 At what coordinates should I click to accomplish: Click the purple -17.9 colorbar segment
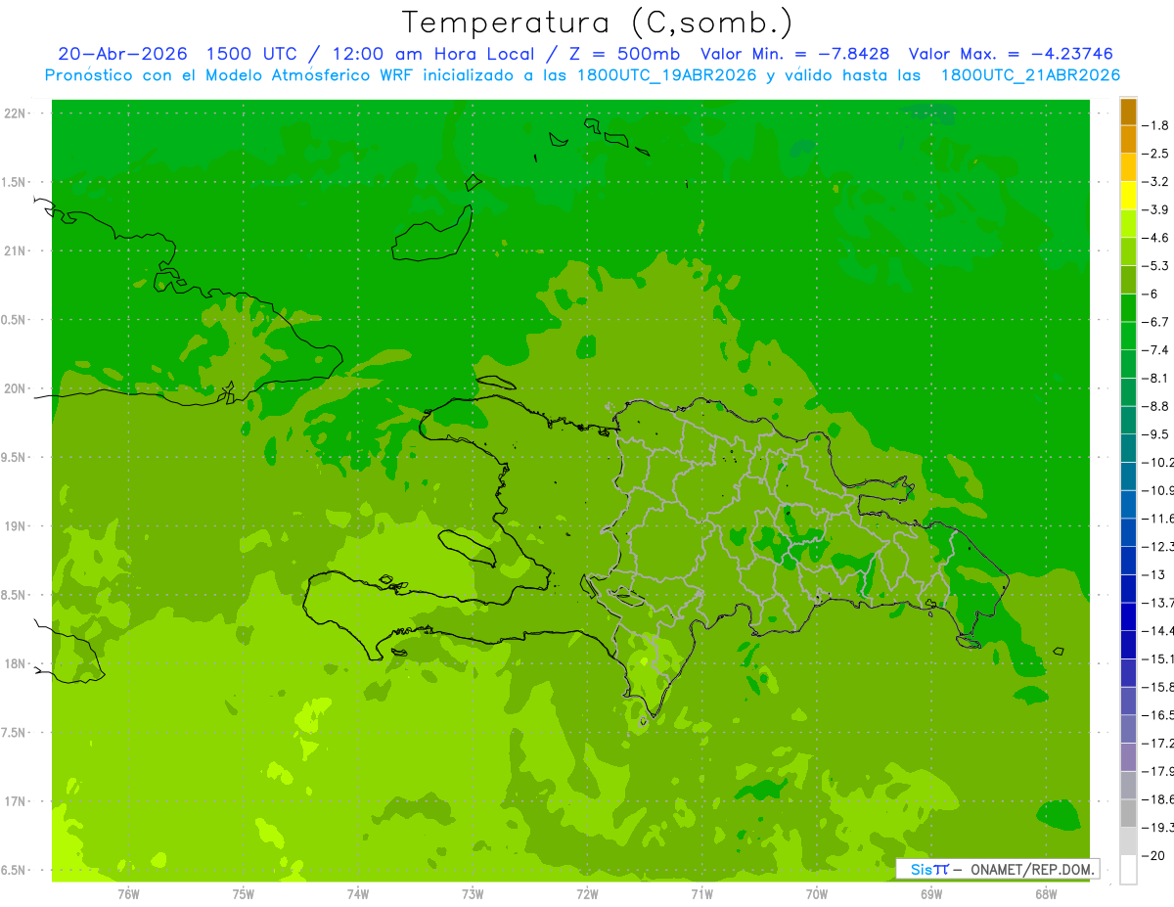tap(1128, 756)
